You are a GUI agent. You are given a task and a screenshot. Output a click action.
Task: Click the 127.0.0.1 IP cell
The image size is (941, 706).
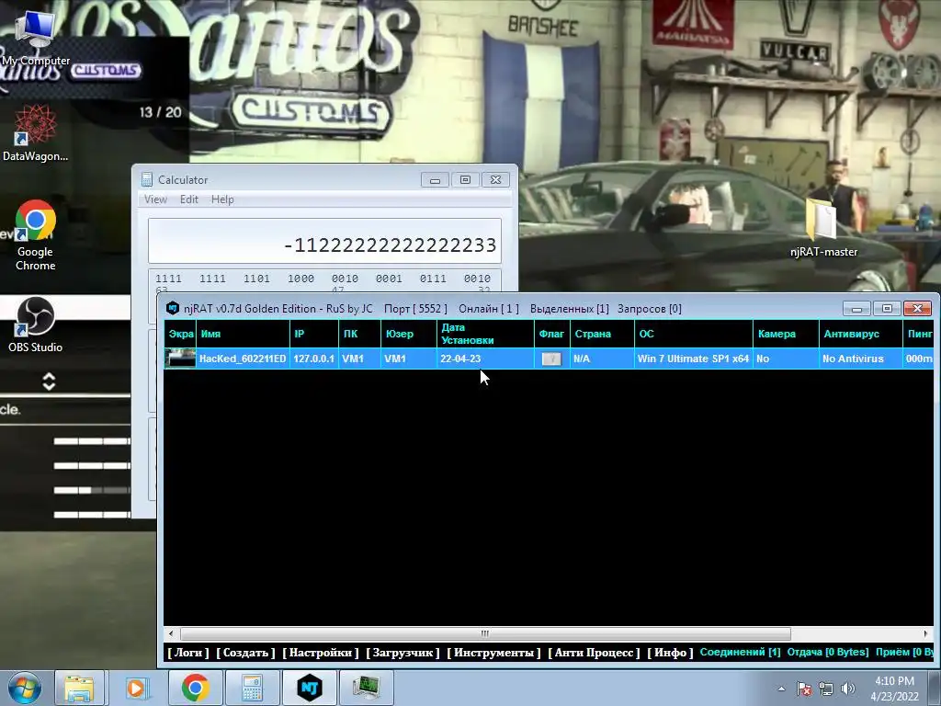point(314,359)
